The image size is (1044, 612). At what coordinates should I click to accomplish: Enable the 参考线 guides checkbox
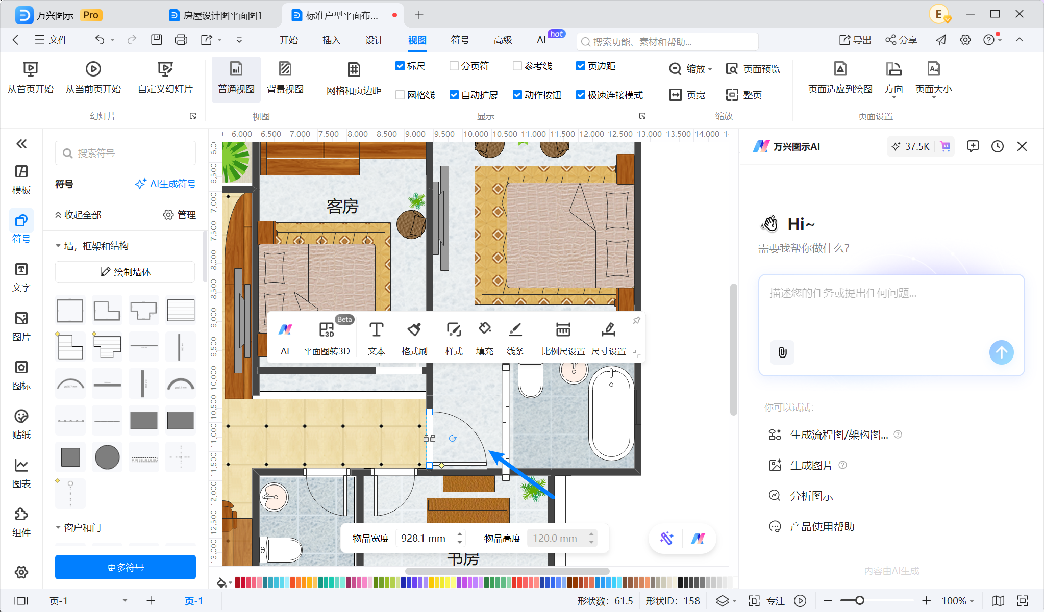(517, 66)
